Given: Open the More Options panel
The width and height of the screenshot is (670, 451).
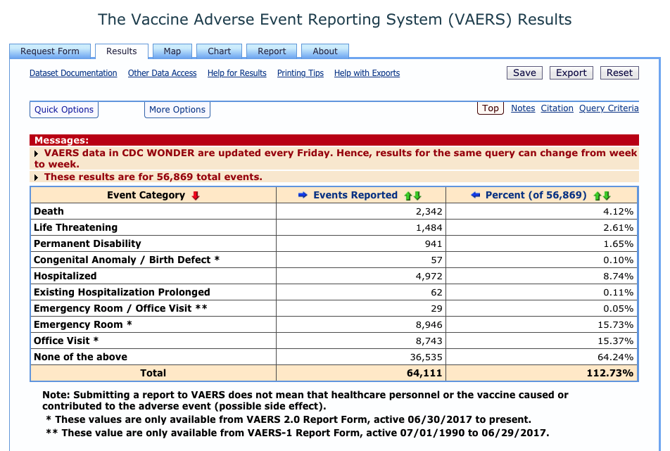Looking at the screenshot, I should click(x=177, y=110).
